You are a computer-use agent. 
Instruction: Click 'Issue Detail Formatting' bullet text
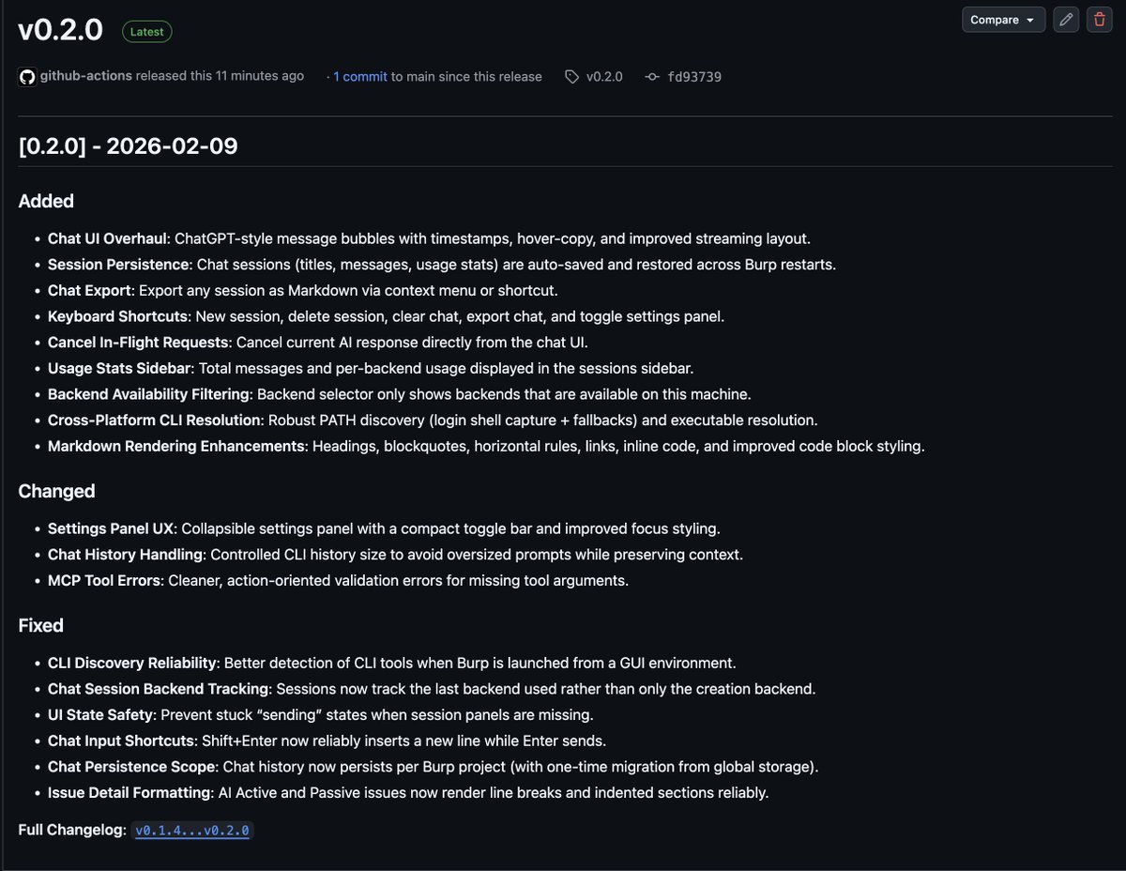[129, 792]
